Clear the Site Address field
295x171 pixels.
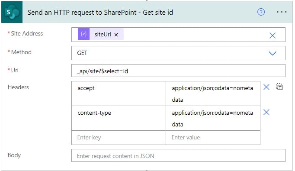pyautogui.click(x=272, y=35)
